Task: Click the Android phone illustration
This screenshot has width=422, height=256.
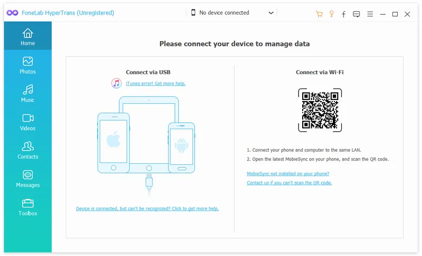Action: coord(181,147)
